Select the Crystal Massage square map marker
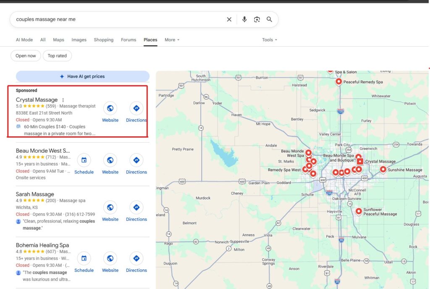The width and height of the screenshot is (430, 289). click(360, 161)
